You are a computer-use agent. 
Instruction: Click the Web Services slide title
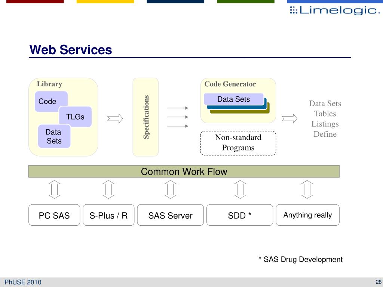pyautogui.click(x=71, y=50)
